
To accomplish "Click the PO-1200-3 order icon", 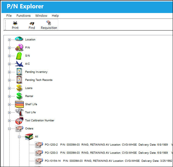I will 39,153.
